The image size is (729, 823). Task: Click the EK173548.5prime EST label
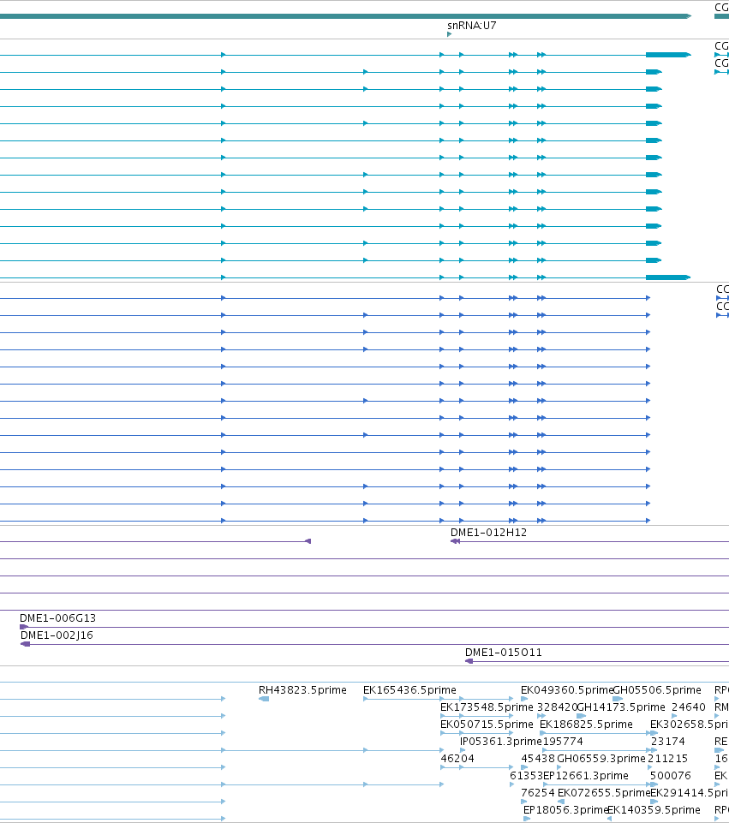coord(487,707)
